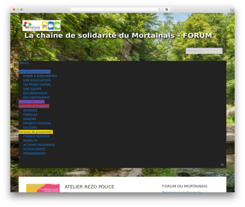The height and width of the screenshot is (207, 245).
Task: Click the browser reload icon
Action: pos(159,9)
